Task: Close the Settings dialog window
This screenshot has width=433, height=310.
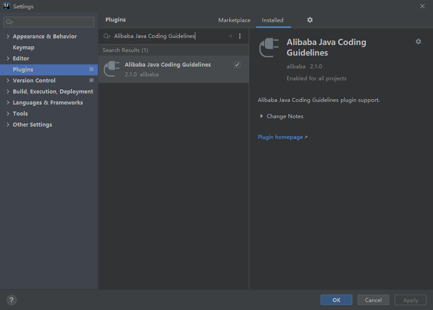Action: coord(422,6)
